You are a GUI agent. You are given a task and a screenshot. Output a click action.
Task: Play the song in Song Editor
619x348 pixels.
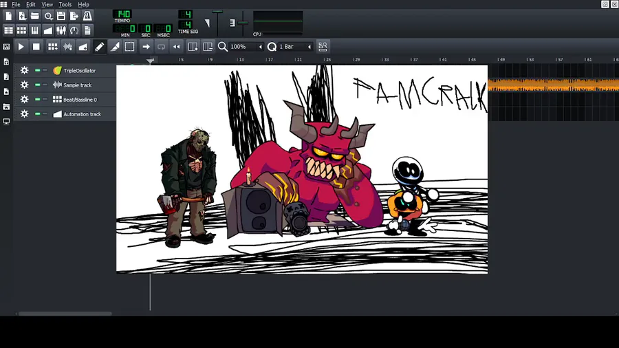(x=21, y=47)
